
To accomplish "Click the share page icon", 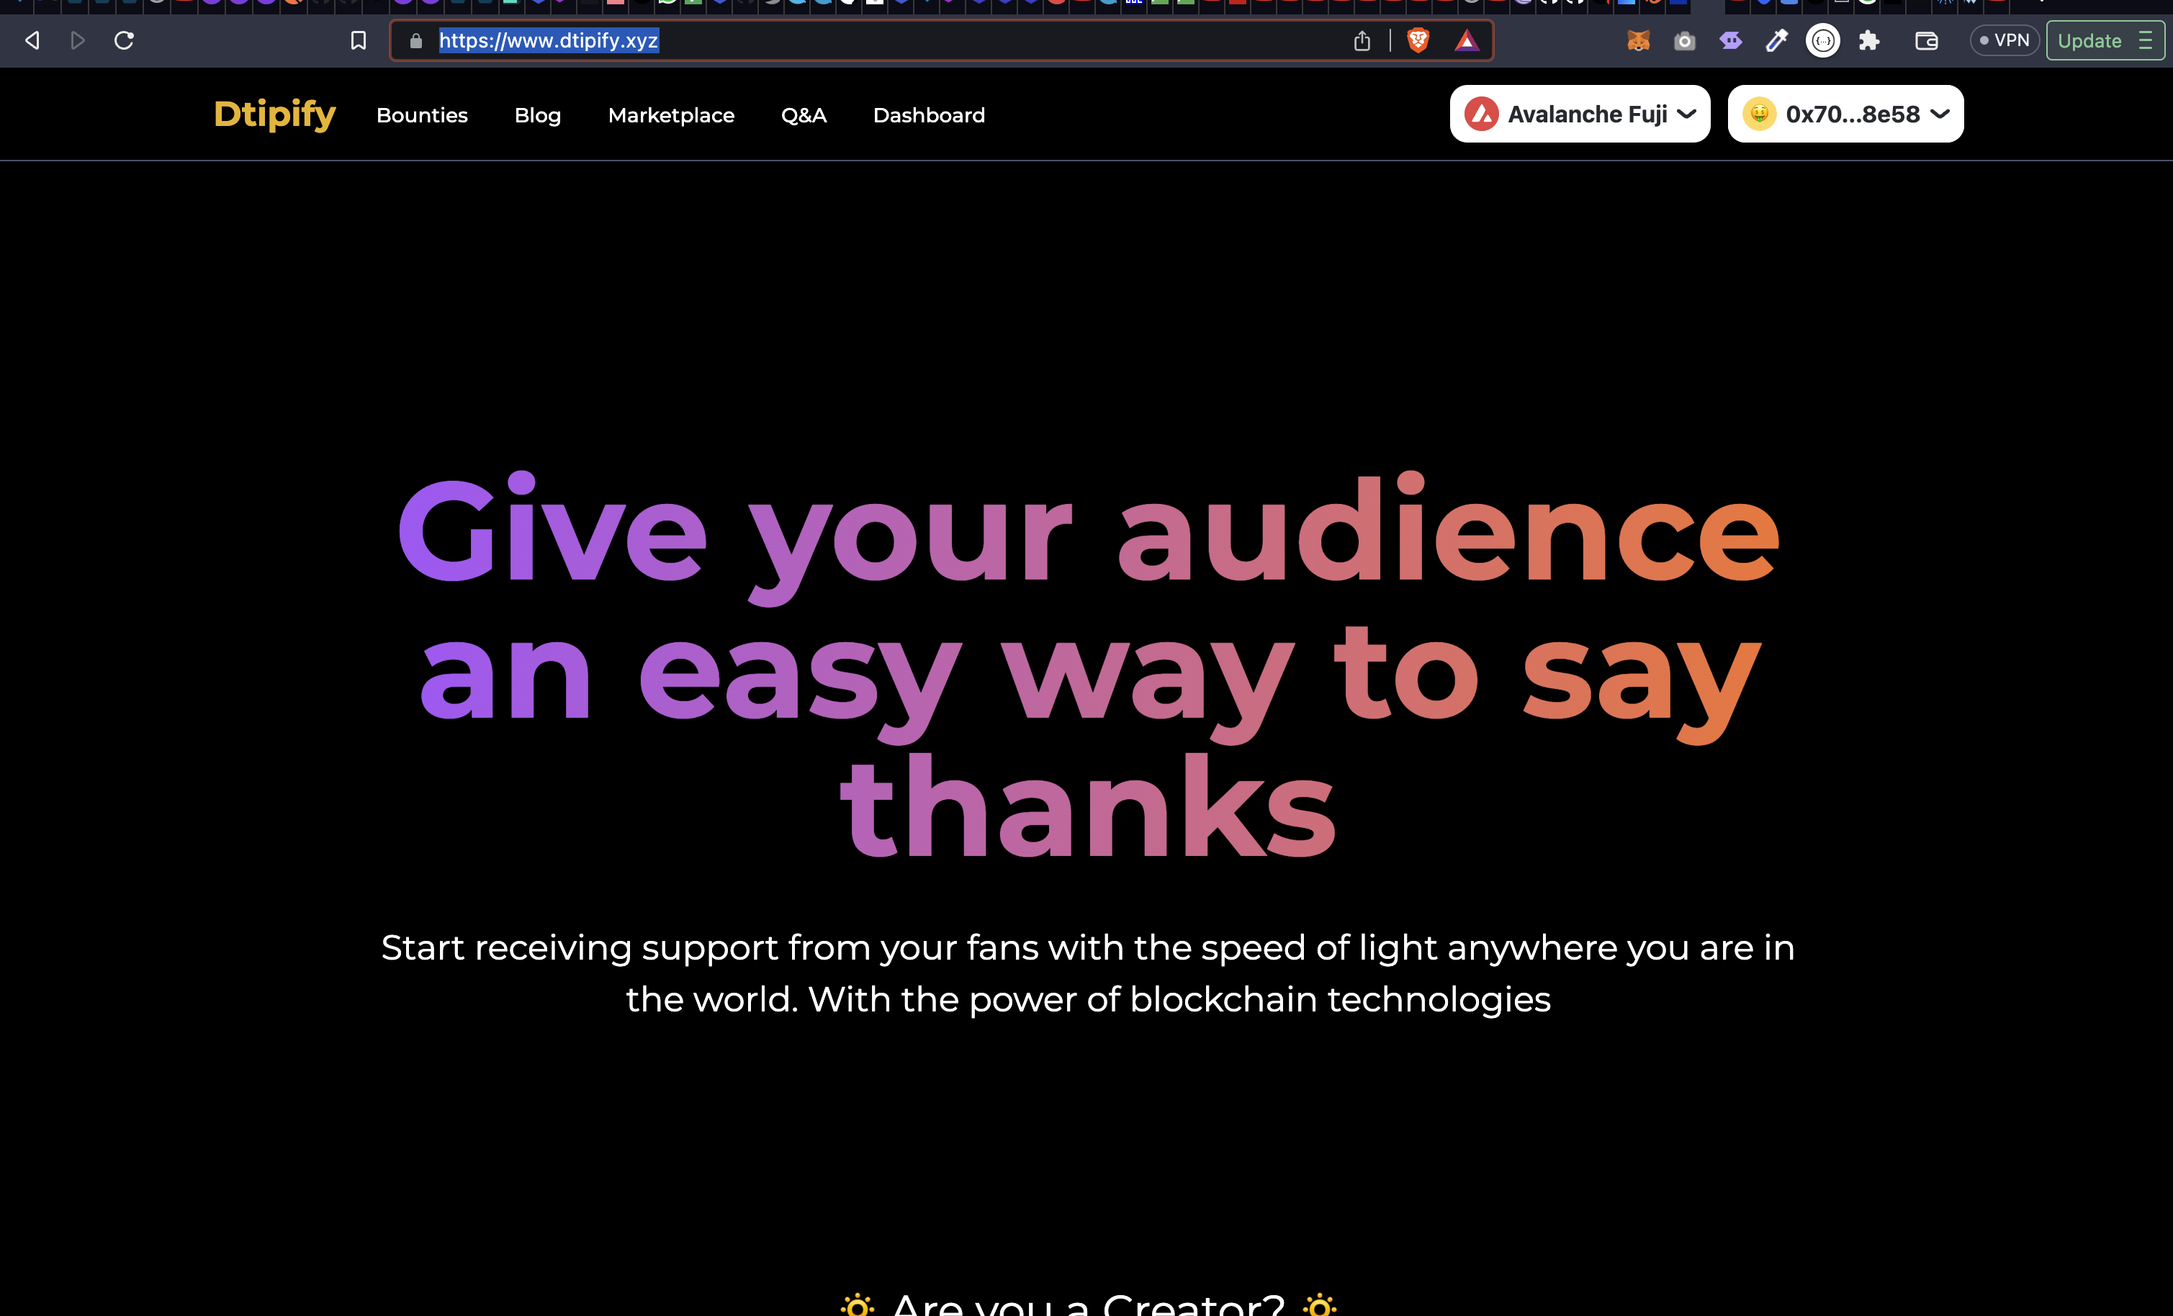I will (1362, 40).
